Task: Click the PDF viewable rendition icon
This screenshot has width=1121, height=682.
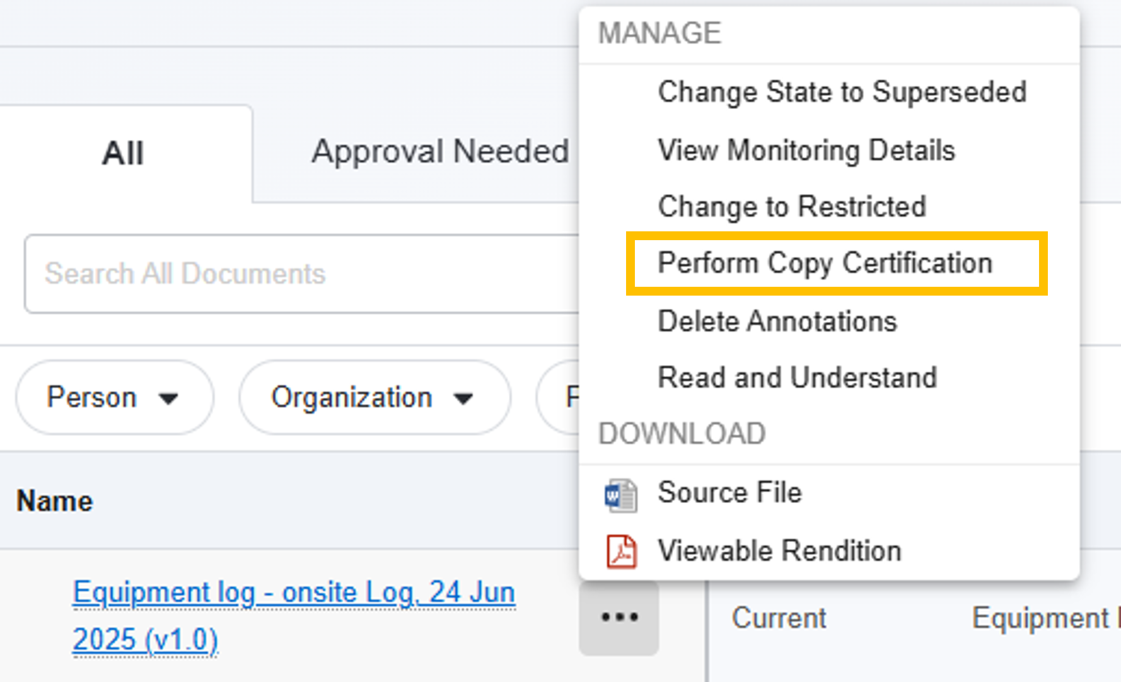Action: pos(621,552)
